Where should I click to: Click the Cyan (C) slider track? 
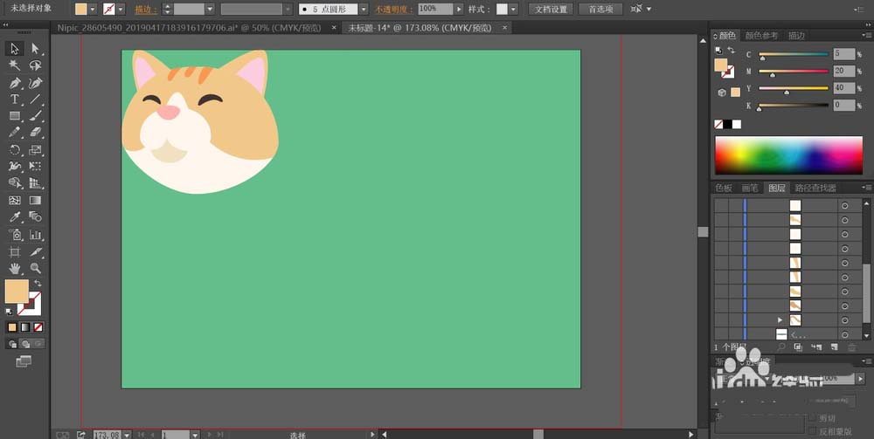794,54
